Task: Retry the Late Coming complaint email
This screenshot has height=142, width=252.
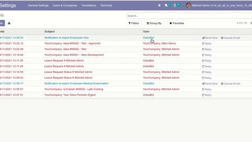Action: point(206,90)
